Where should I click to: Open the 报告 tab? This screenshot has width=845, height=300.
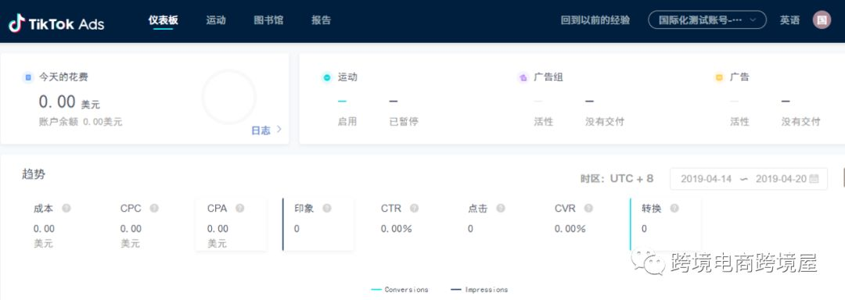322,20
